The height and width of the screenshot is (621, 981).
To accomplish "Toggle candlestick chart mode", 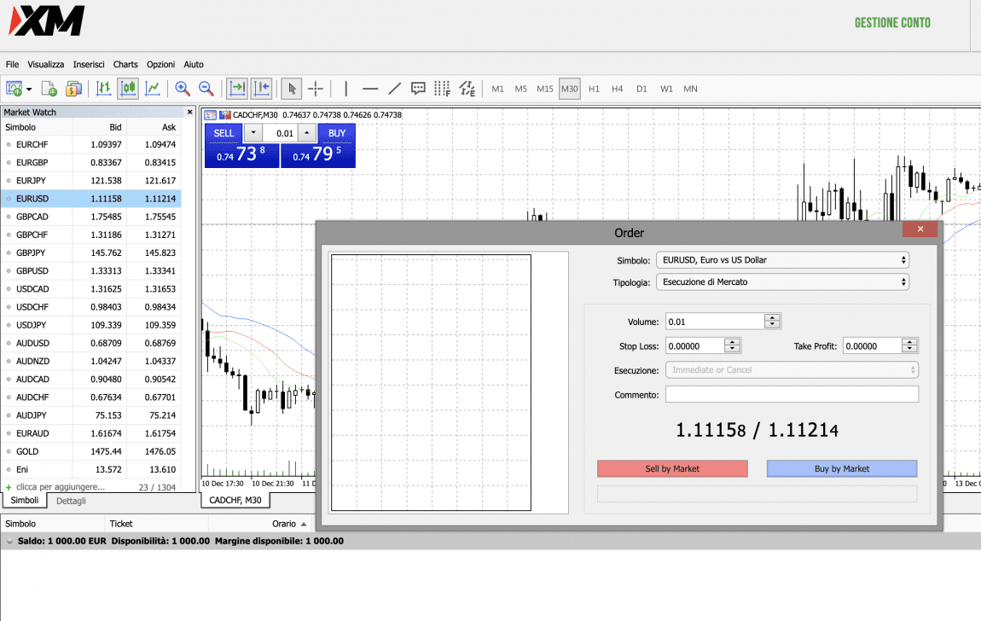I will coord(129,88).
